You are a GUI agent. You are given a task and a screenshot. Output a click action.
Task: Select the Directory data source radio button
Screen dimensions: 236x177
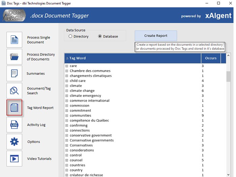click(70, 36)
